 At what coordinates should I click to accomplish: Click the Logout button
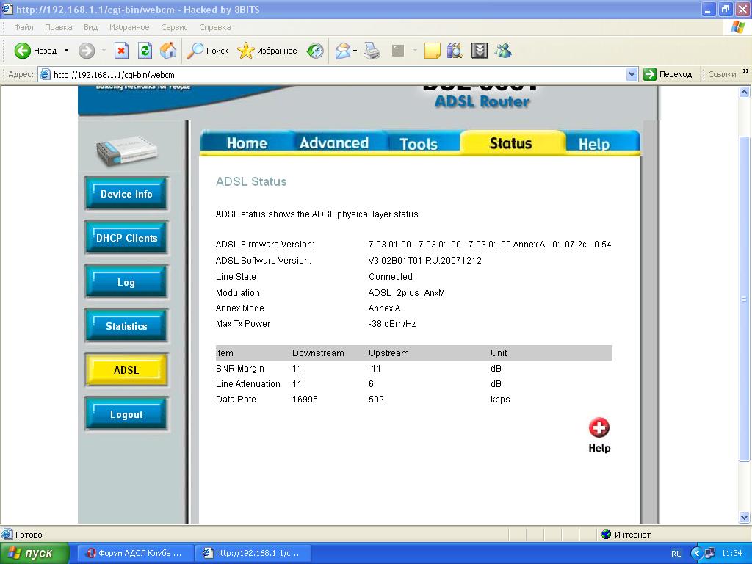tap(126, 414)
